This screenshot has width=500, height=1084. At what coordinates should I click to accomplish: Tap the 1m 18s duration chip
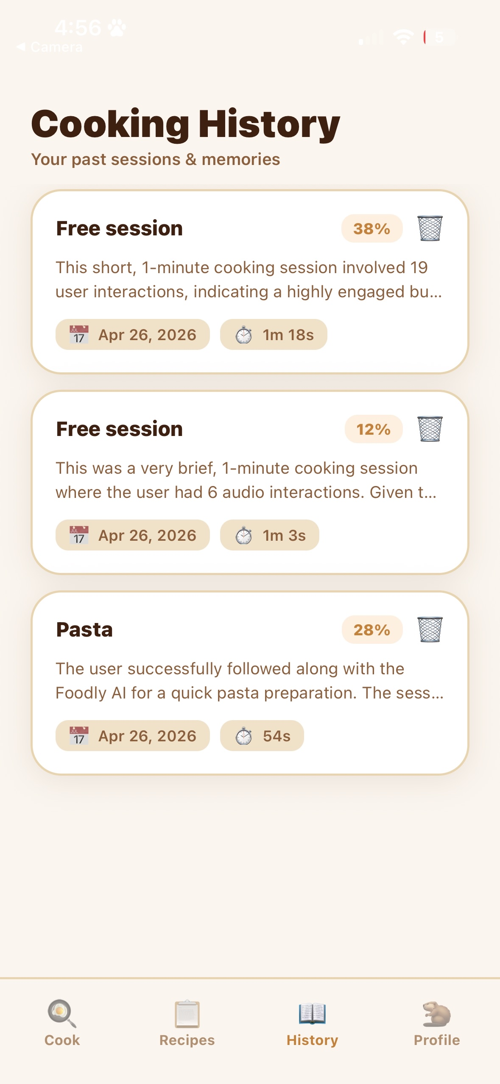274,335
